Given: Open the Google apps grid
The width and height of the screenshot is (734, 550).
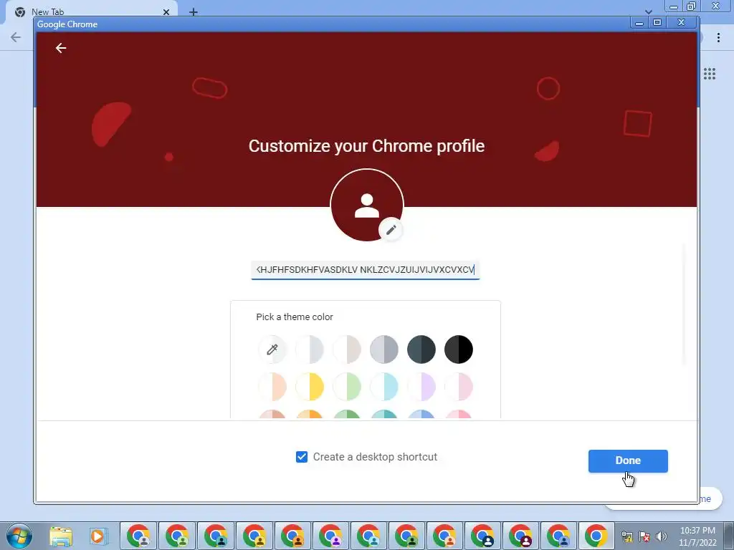Looking at the screenshot, I should 710,74.
